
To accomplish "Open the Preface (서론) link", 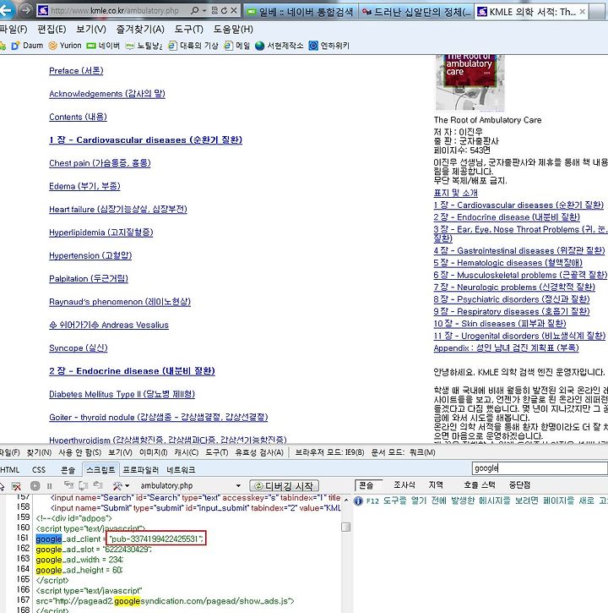I will tap(76, 71).
